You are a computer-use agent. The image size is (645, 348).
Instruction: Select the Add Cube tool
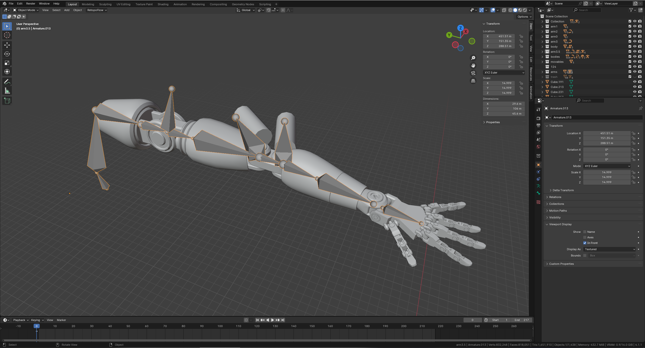click(7, 101)
